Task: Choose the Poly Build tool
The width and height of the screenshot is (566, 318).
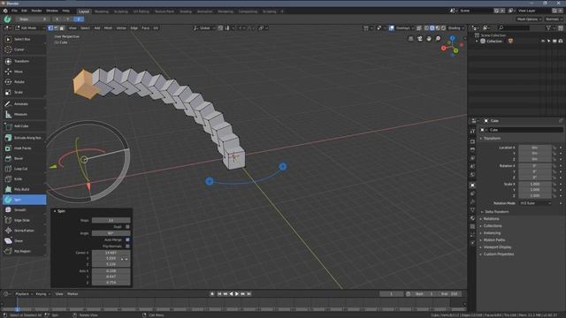Action: click(24, 189)
